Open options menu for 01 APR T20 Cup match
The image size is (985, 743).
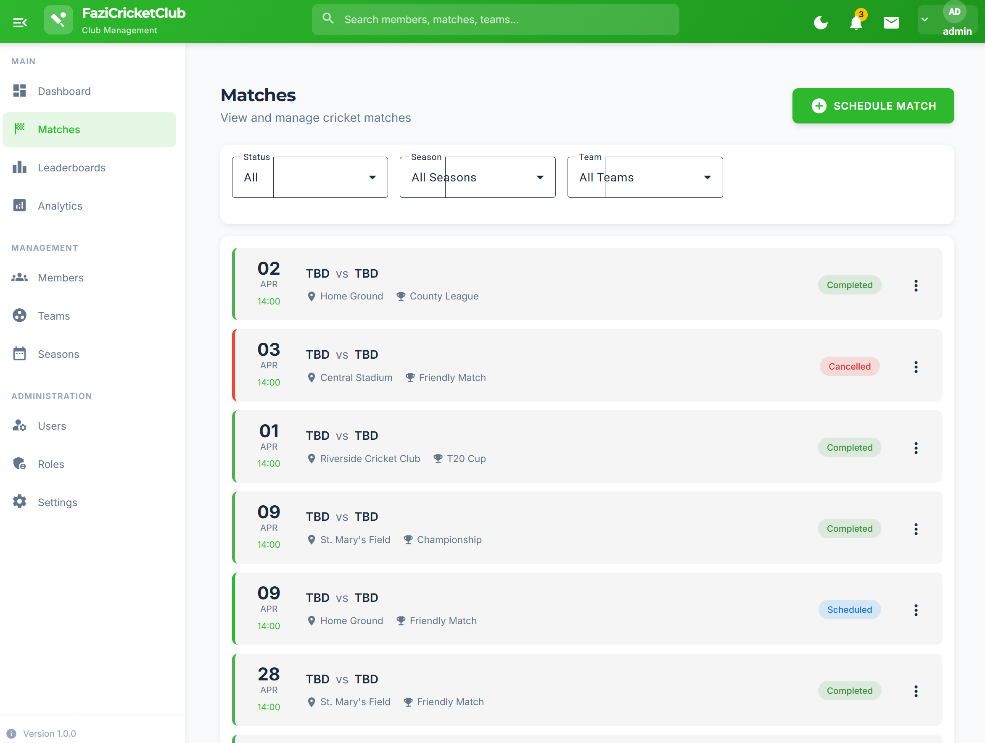916,448
